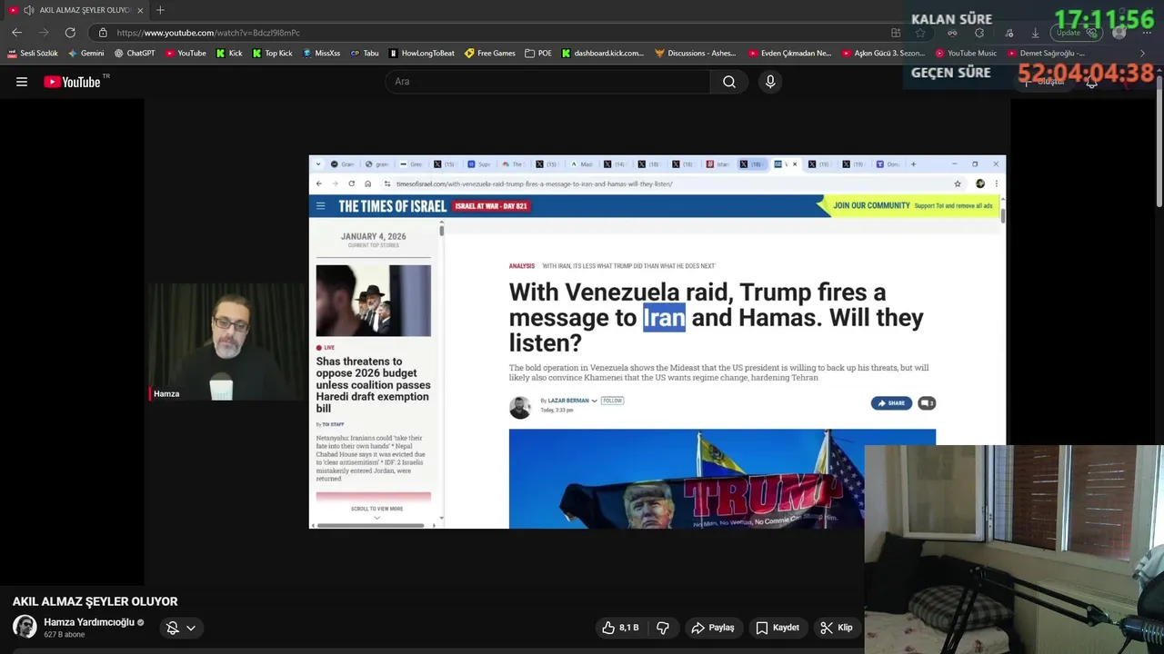Open split screen icon in address bar

tap(896, 33)
